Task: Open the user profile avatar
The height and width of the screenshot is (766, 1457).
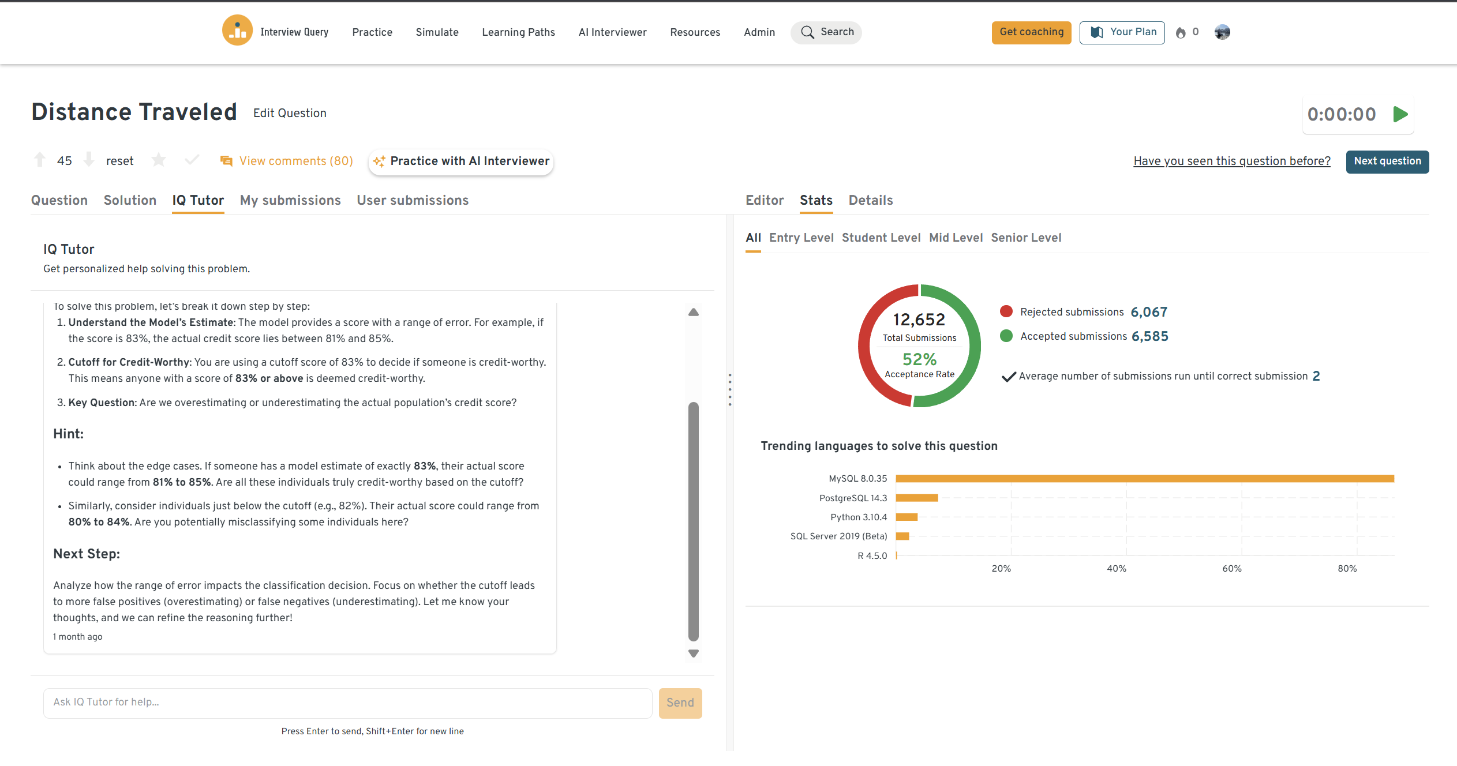Action: (1222, 32)
